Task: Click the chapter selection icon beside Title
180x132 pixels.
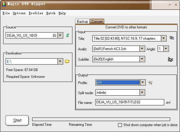Action: (x=172, y=38)
